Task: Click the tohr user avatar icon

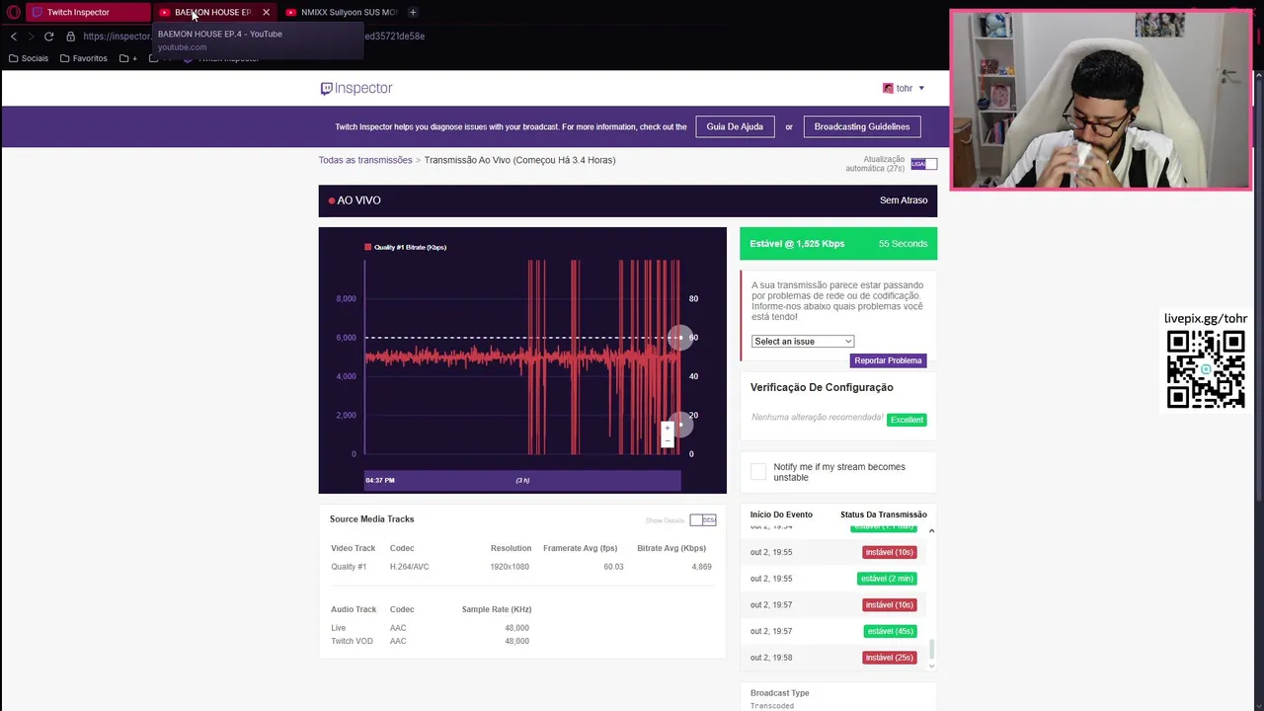Action: point(888,88)
